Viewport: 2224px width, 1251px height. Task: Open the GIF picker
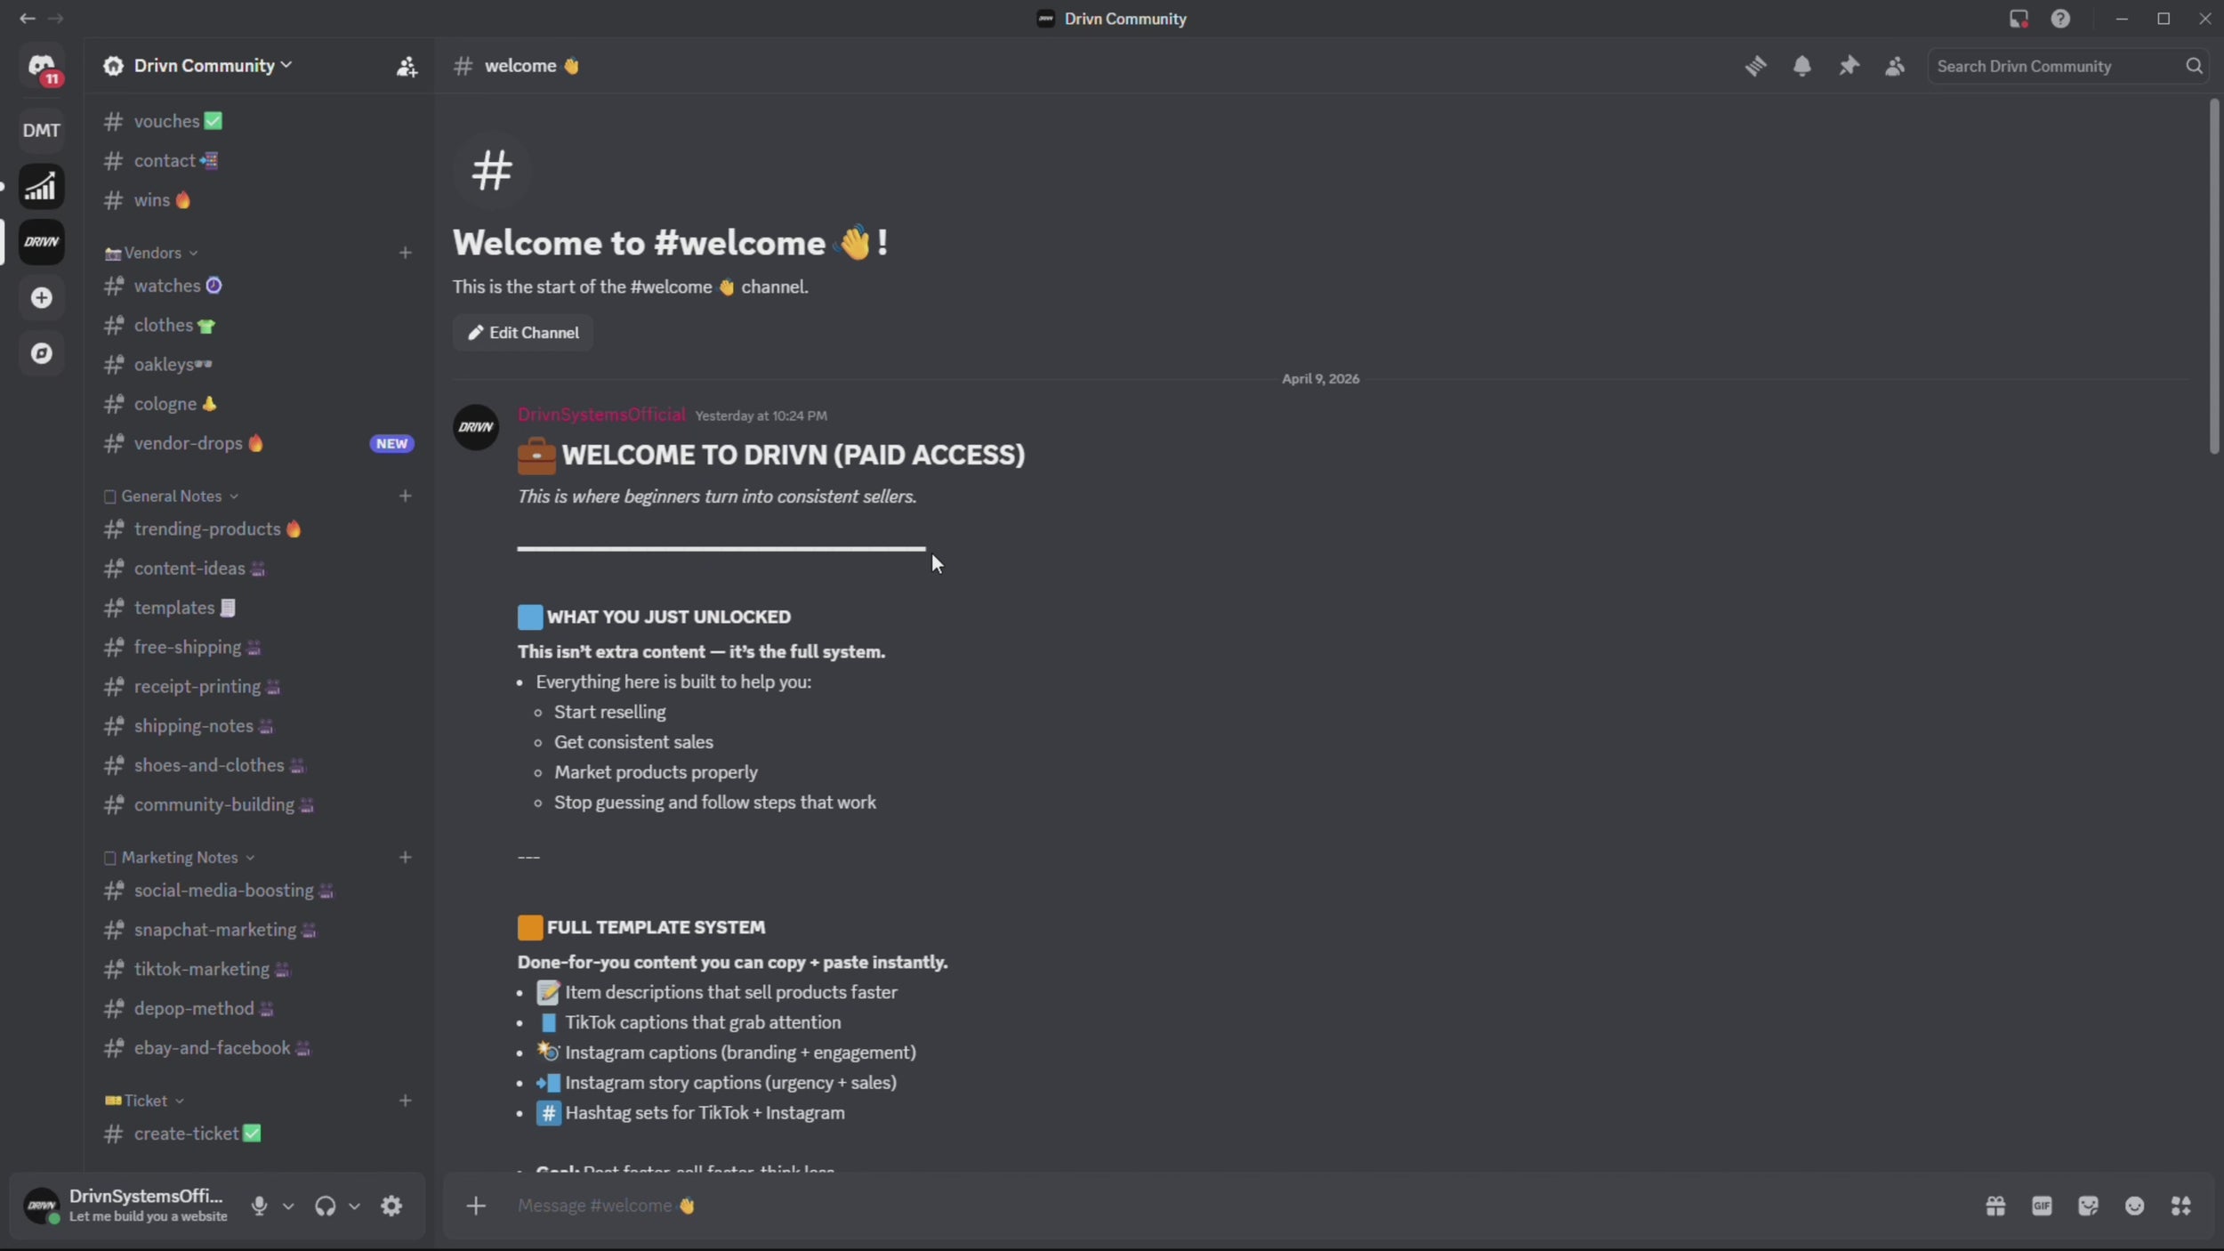pyautogui.click(x=2042, y=1206)
